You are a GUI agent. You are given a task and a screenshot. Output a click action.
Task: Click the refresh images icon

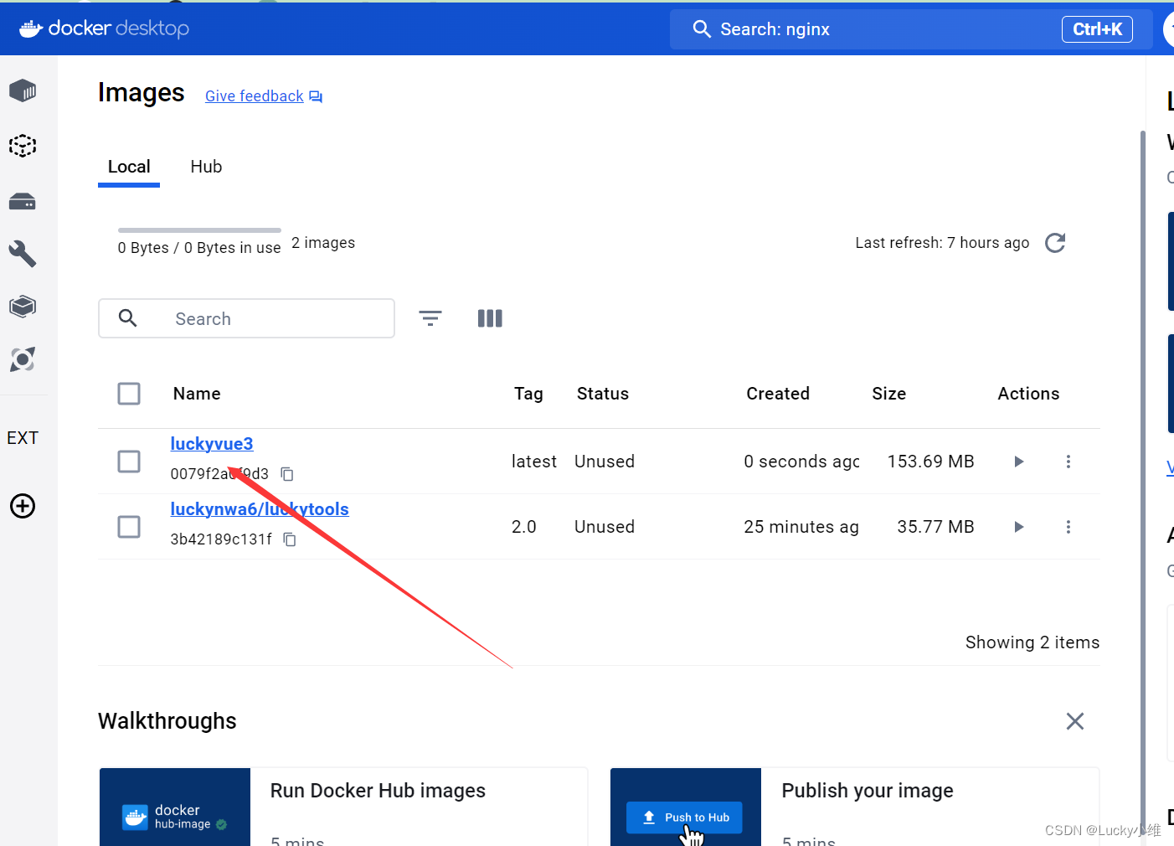tap(1055, 243)
